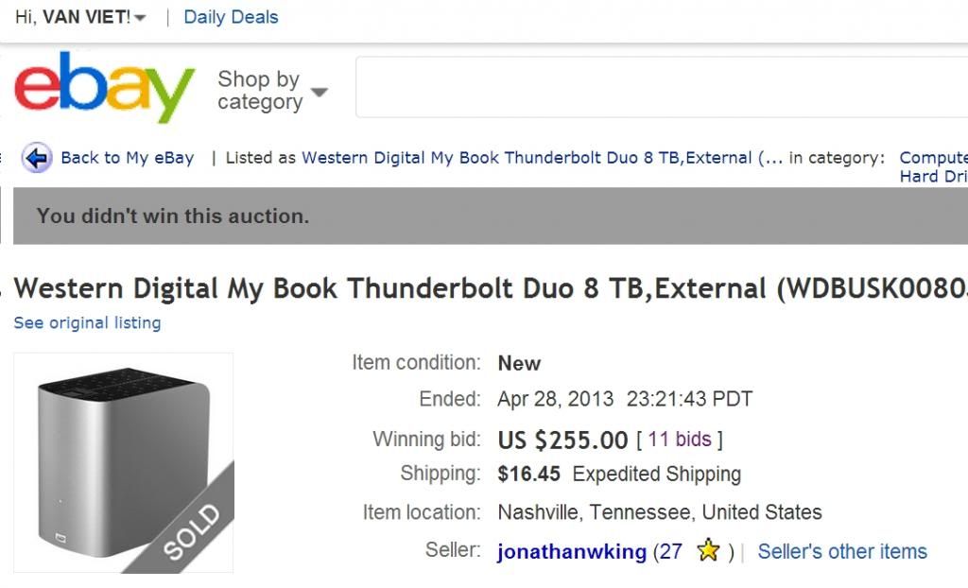This screenshot has height=588, width=968.
Task: Click inside the eBay search field
Action: click(x=661, y=87)
